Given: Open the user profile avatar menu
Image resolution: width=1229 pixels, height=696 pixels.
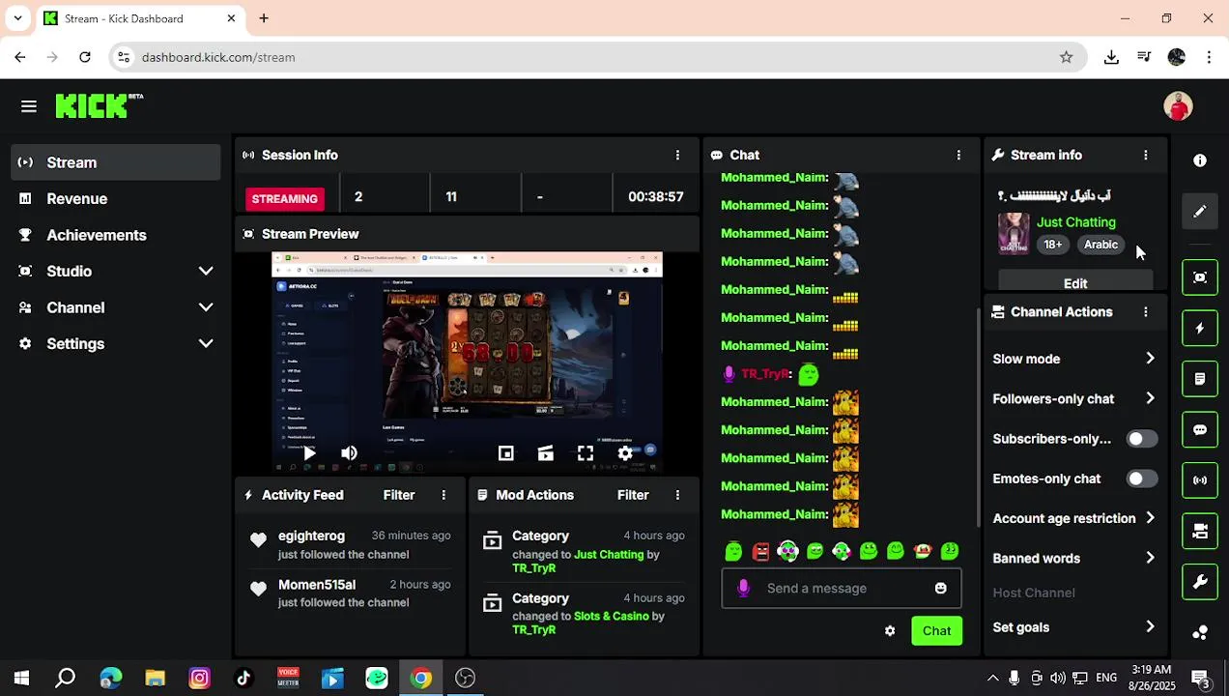Looking at the screenshot, I should tap(1178, 106).
